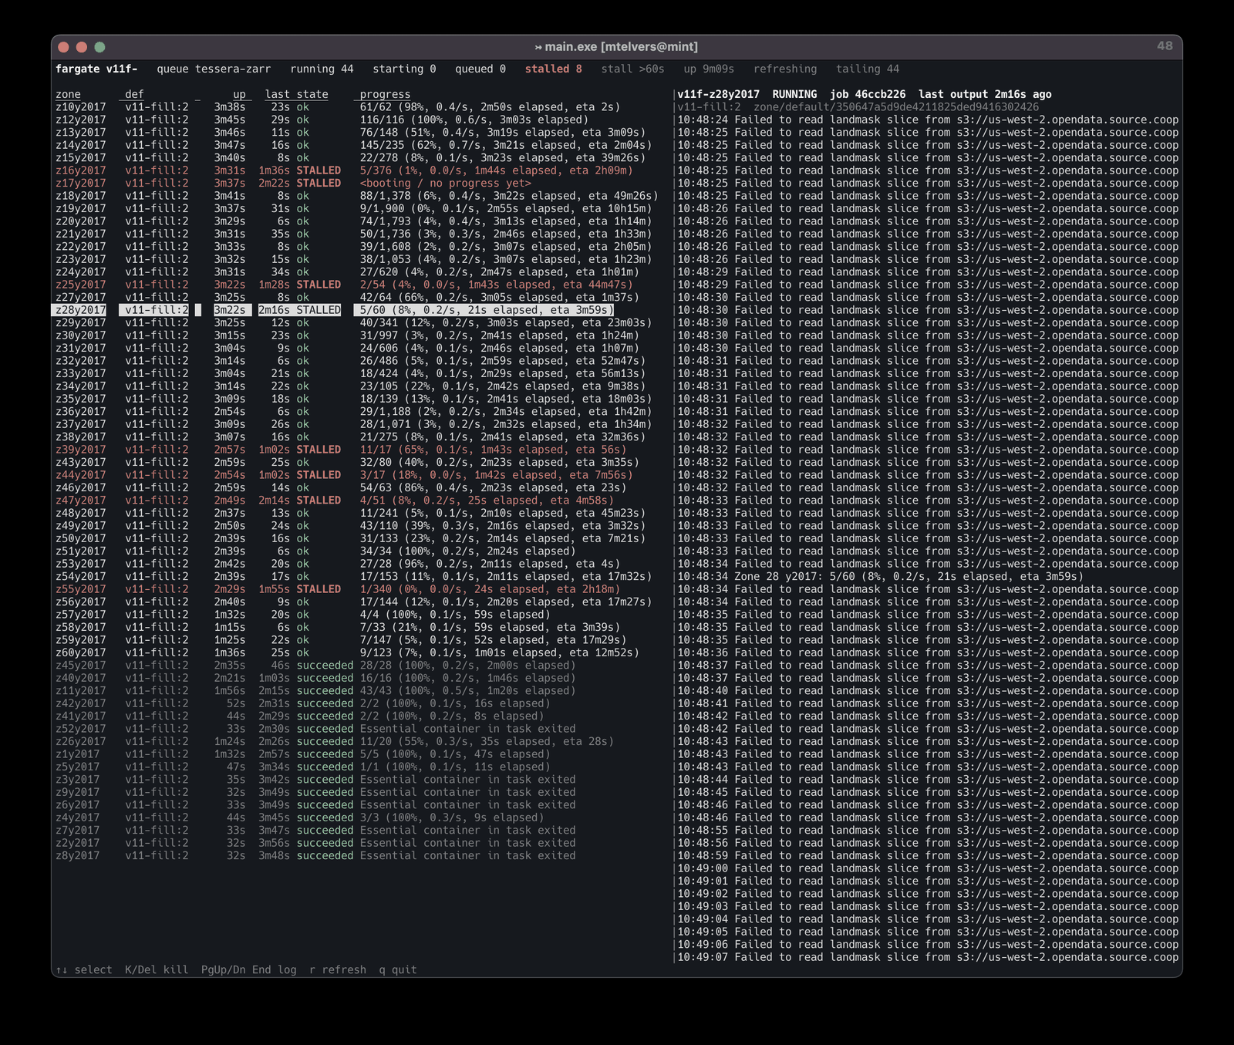Screen dimensions: 1234x1045
Task: Click the '48' badge in the title bar
Action: point(1165,46)
